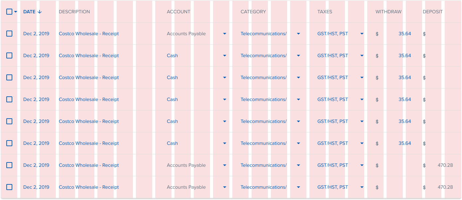This screenshot has width=462, height=200.
Task: Open the caret beside the select-all checkbox
Action: [x=15, y=12]
